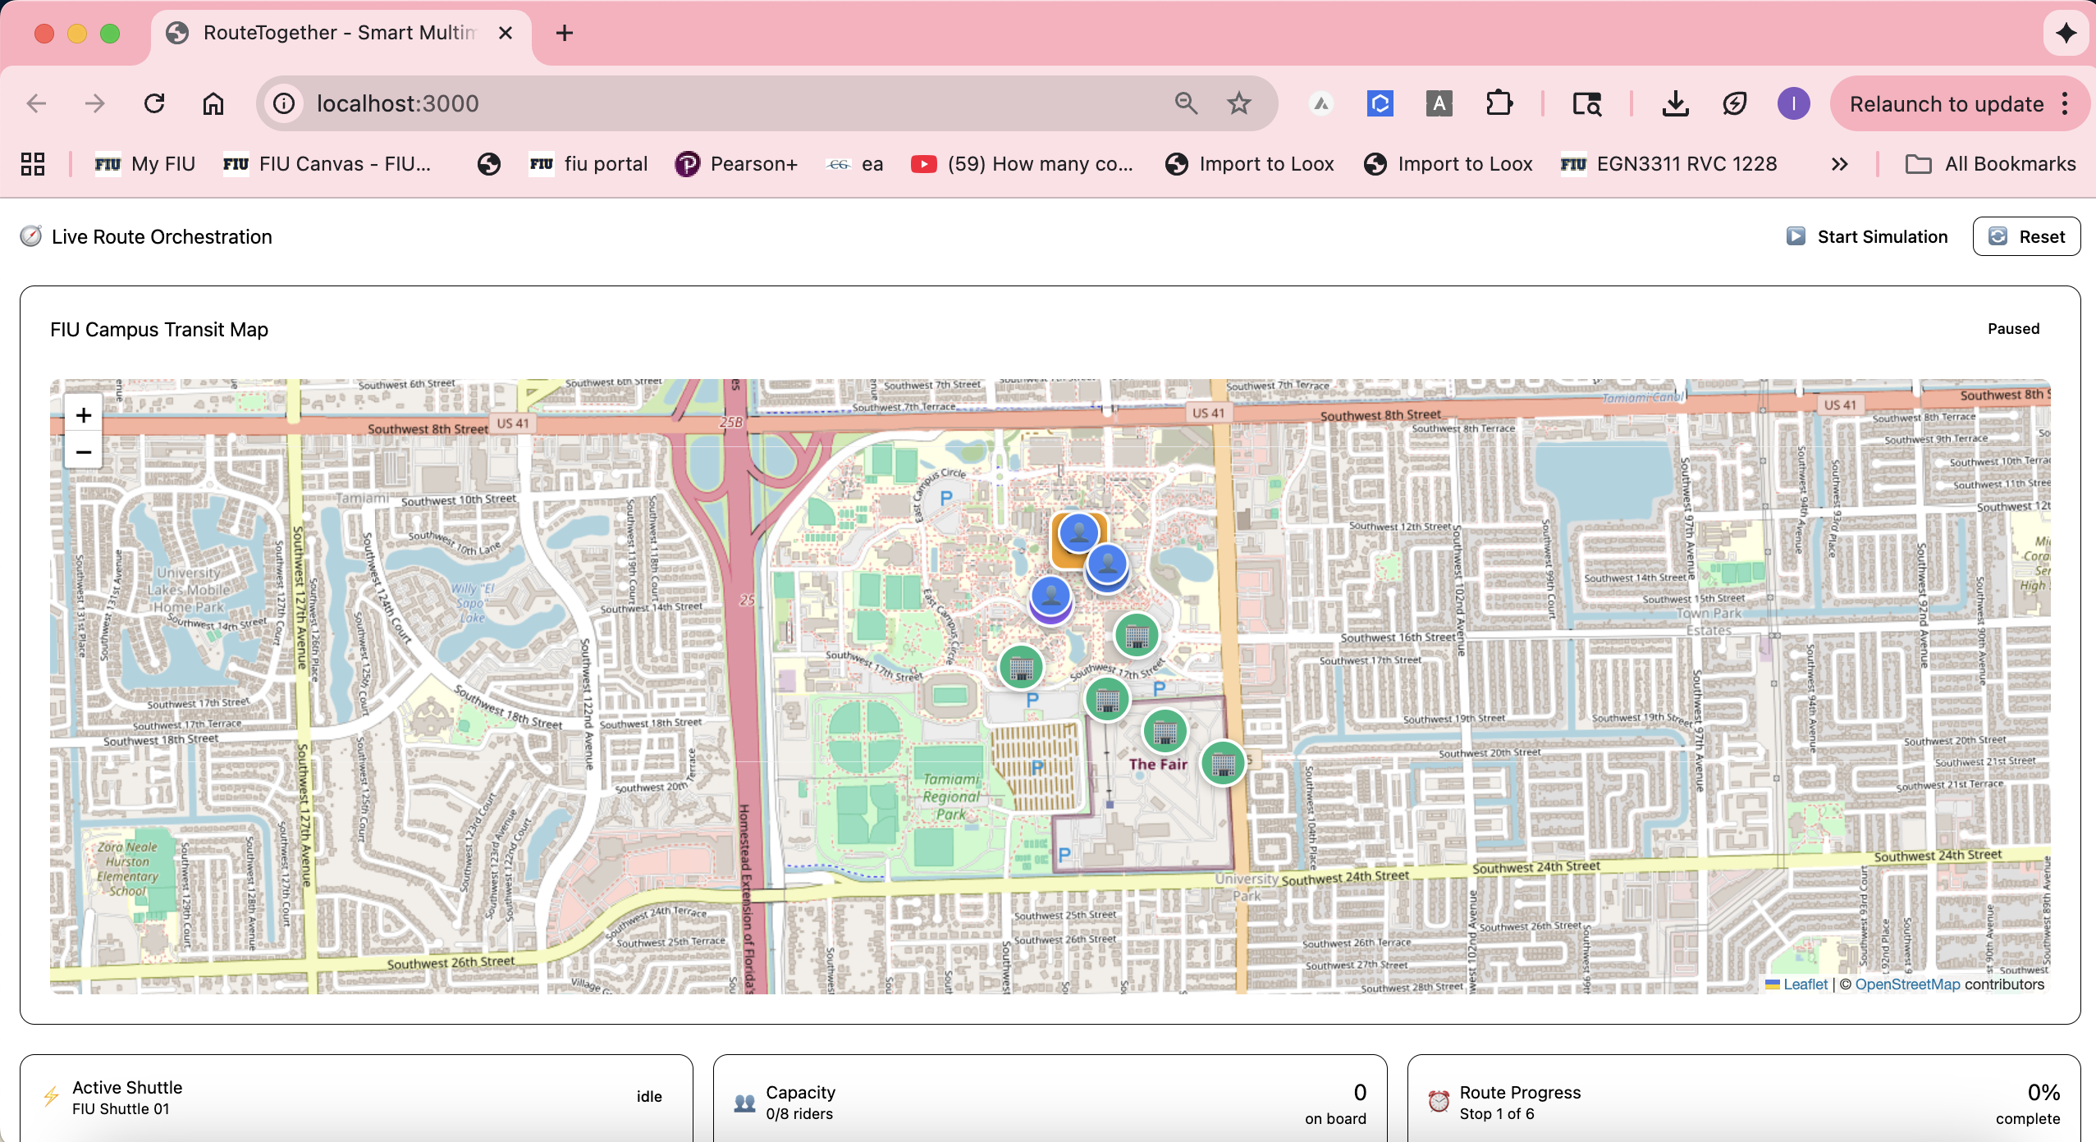This screenshot has height=1142, width=2096.
Task: Bookmark this page with star icon
Action: click(x=1238, y=103)
